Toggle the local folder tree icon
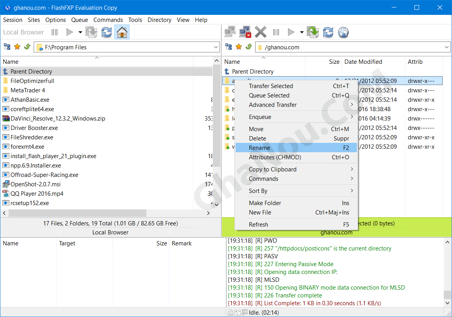The height and width of the screenshot is (317, 452). [x=7, y=47]
